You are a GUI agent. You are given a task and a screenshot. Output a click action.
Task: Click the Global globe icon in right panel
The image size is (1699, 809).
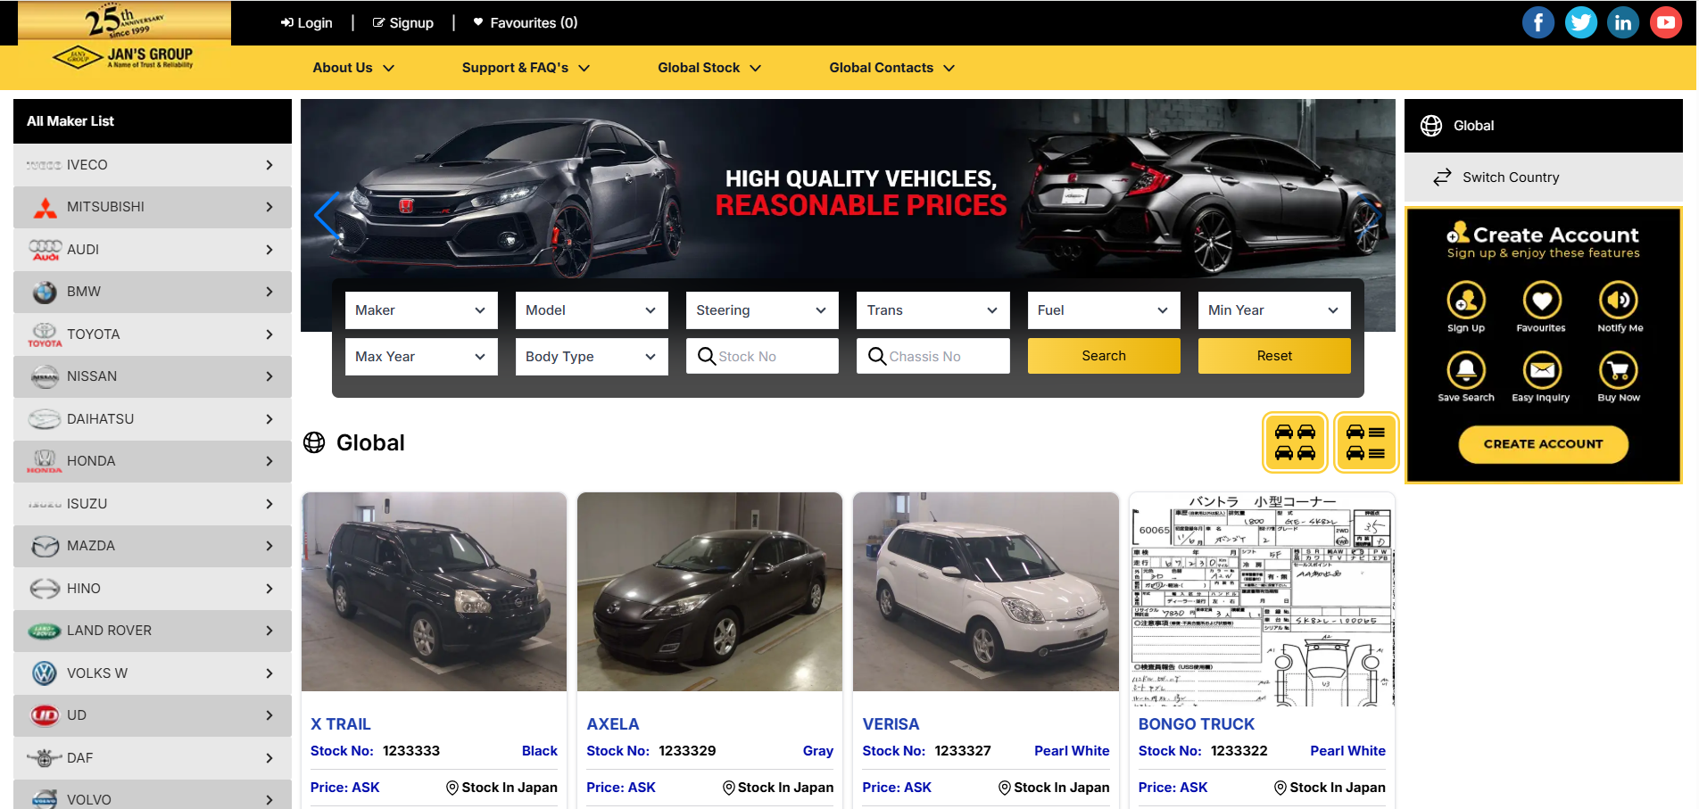point(1431,126)
